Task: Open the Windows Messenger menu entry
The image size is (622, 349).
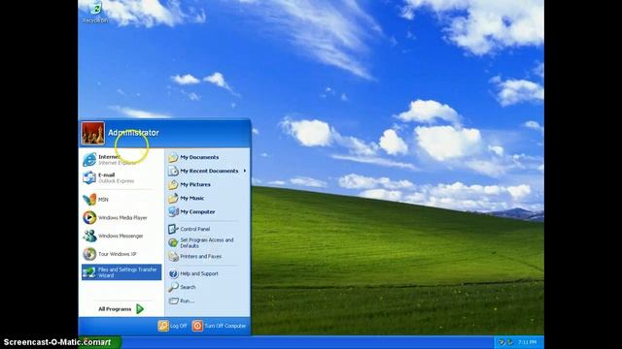Action: 121,236
